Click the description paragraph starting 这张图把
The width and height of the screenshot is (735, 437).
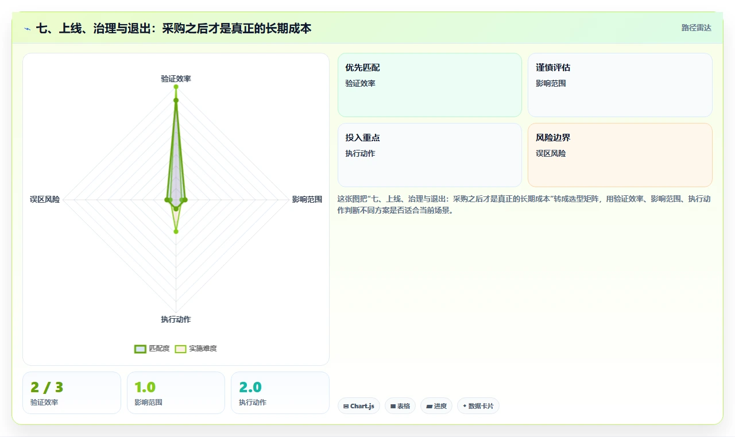524,204
